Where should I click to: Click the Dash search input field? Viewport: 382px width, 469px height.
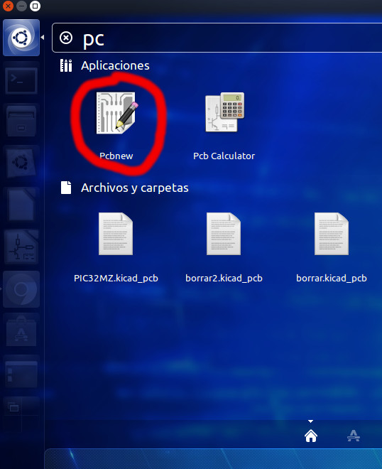point(217,38)
